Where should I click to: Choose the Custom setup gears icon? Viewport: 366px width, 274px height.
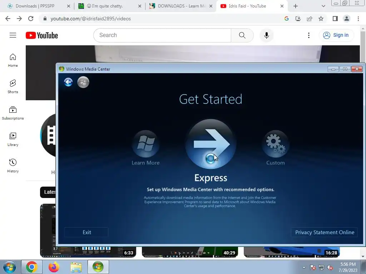coord(276,144)
